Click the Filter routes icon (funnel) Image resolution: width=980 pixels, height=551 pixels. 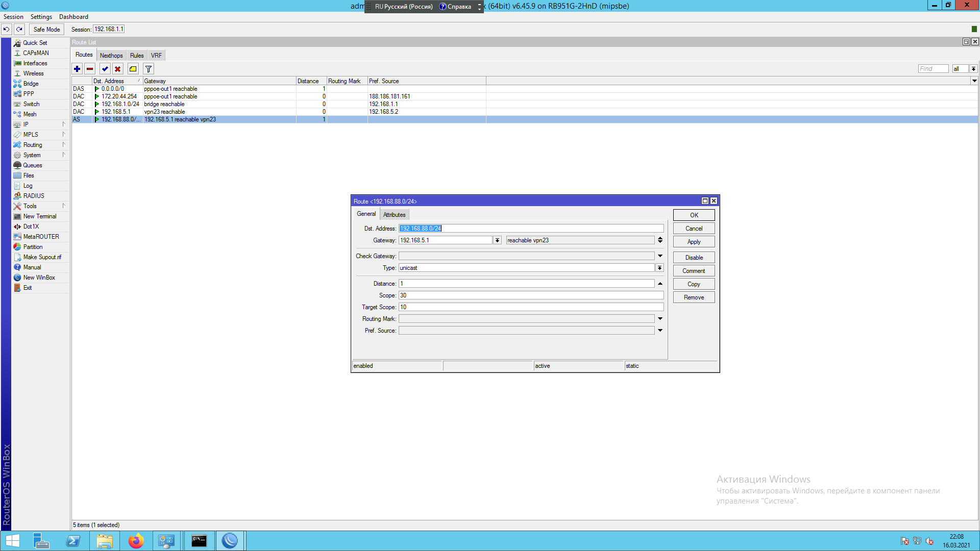(x=149, y=69)
